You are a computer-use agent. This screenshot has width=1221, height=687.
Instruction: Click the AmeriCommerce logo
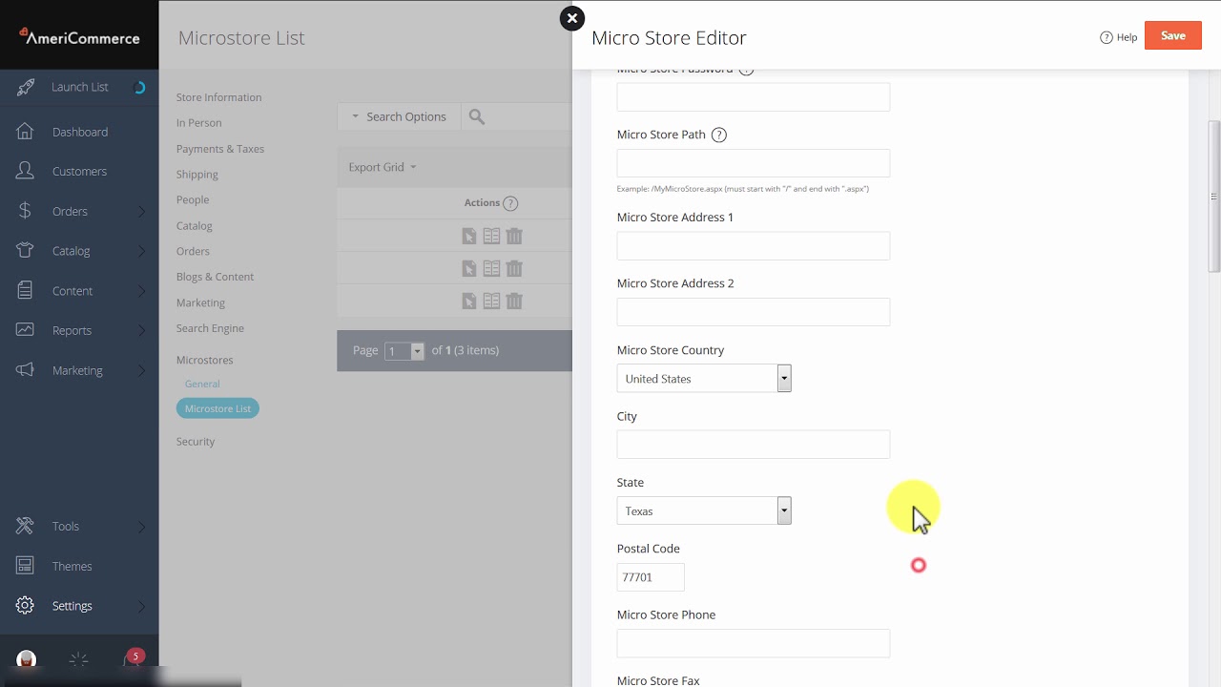[80, 37]
